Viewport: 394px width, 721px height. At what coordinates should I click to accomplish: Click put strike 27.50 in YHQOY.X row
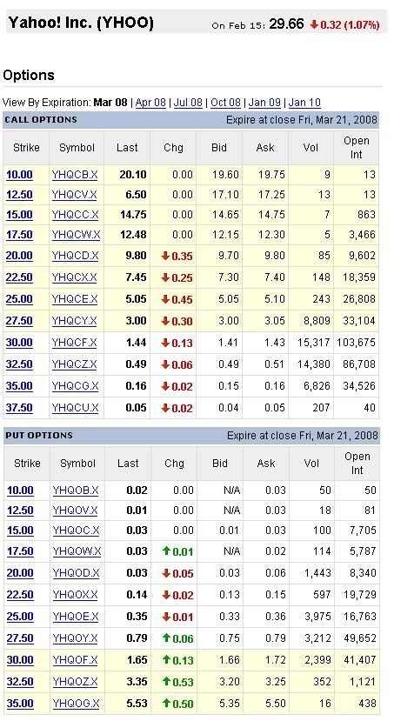tap(20, 638)
